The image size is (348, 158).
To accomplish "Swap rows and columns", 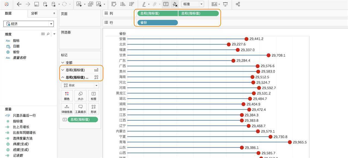I will [x=114, y=4].
